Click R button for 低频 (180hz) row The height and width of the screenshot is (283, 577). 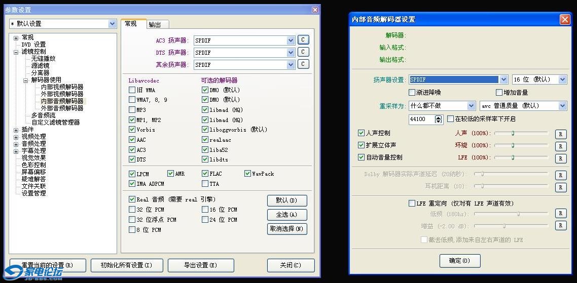[x=560, y=213]
